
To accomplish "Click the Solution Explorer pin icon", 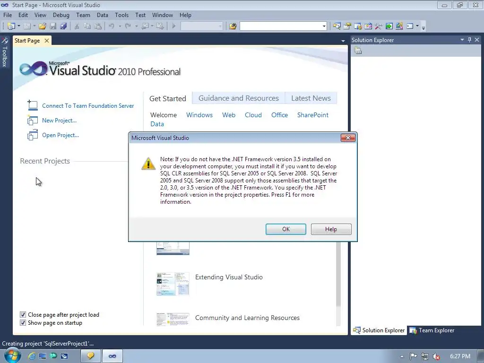I will tap(469, 40).
